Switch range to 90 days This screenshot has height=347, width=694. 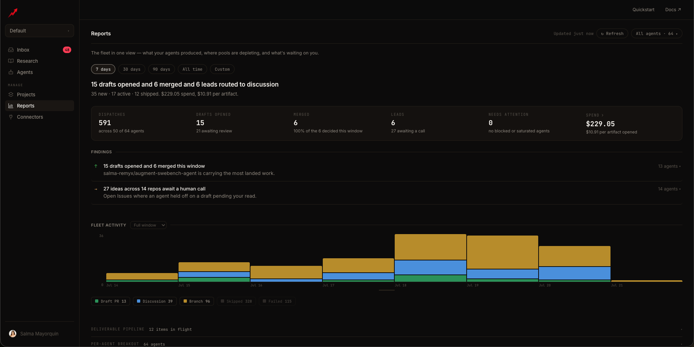pos(161,69)
